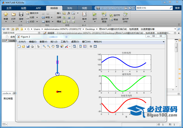Toggle the brush data tool
The width and height of the screenshot is (183, 128).
point(66,46)
